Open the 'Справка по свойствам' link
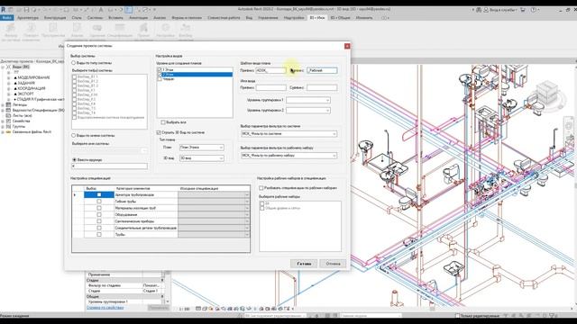Screen dimensions: 577x324 [105, 308]
